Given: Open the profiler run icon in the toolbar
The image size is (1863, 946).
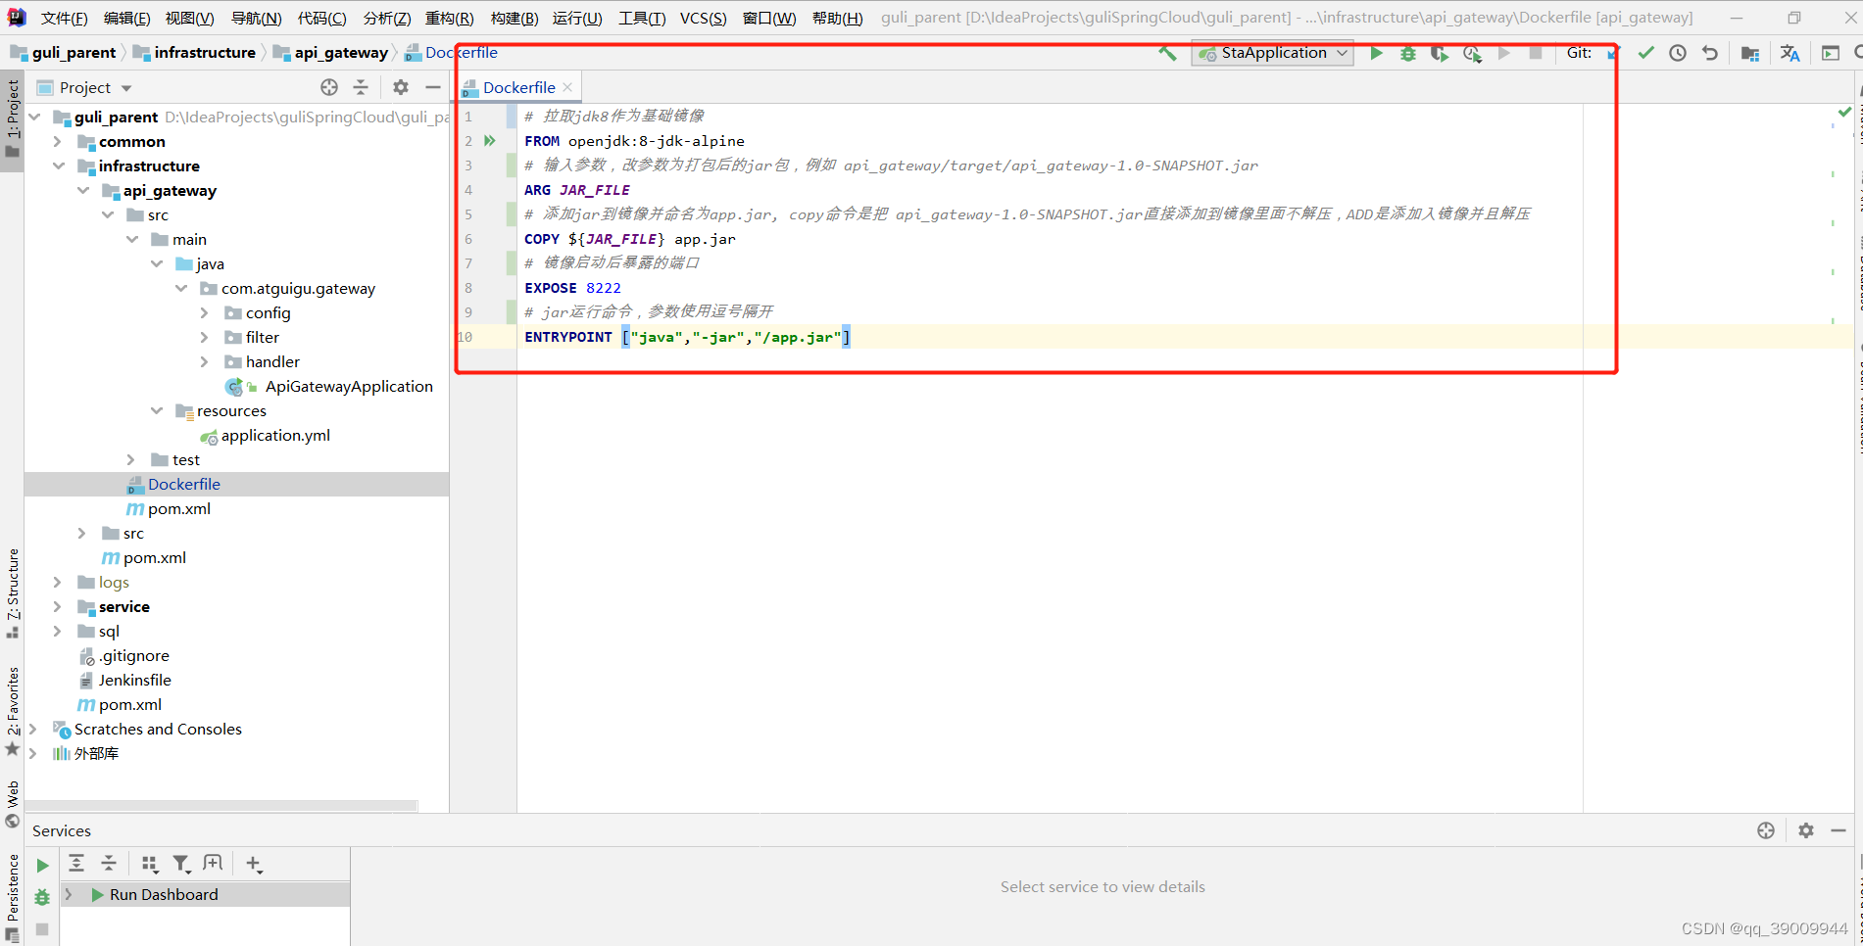Looking at the screenshot, I should tap(1472, 54).
